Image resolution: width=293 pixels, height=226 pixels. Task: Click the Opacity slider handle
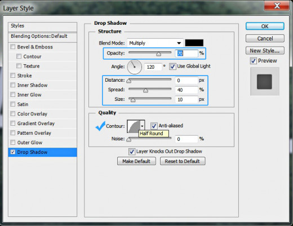pos(158,54)
